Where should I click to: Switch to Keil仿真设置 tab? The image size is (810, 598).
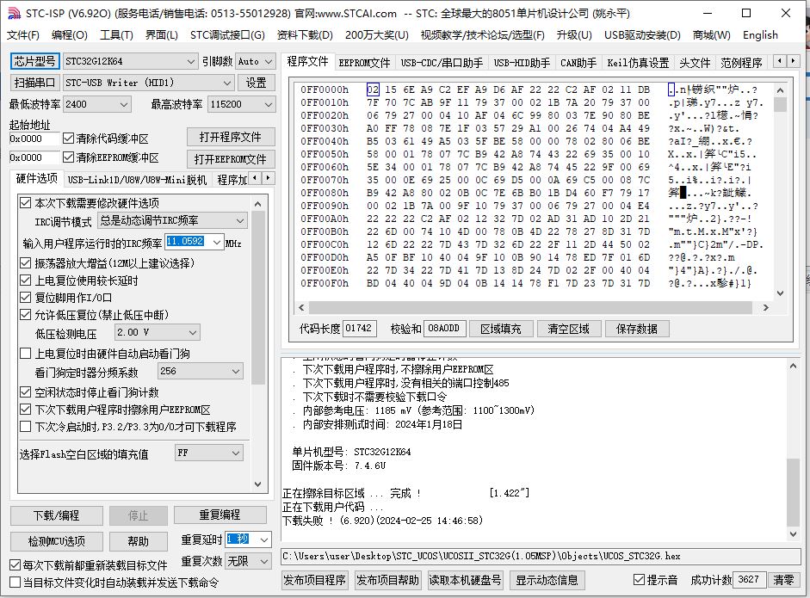click(x=638, y=63)
